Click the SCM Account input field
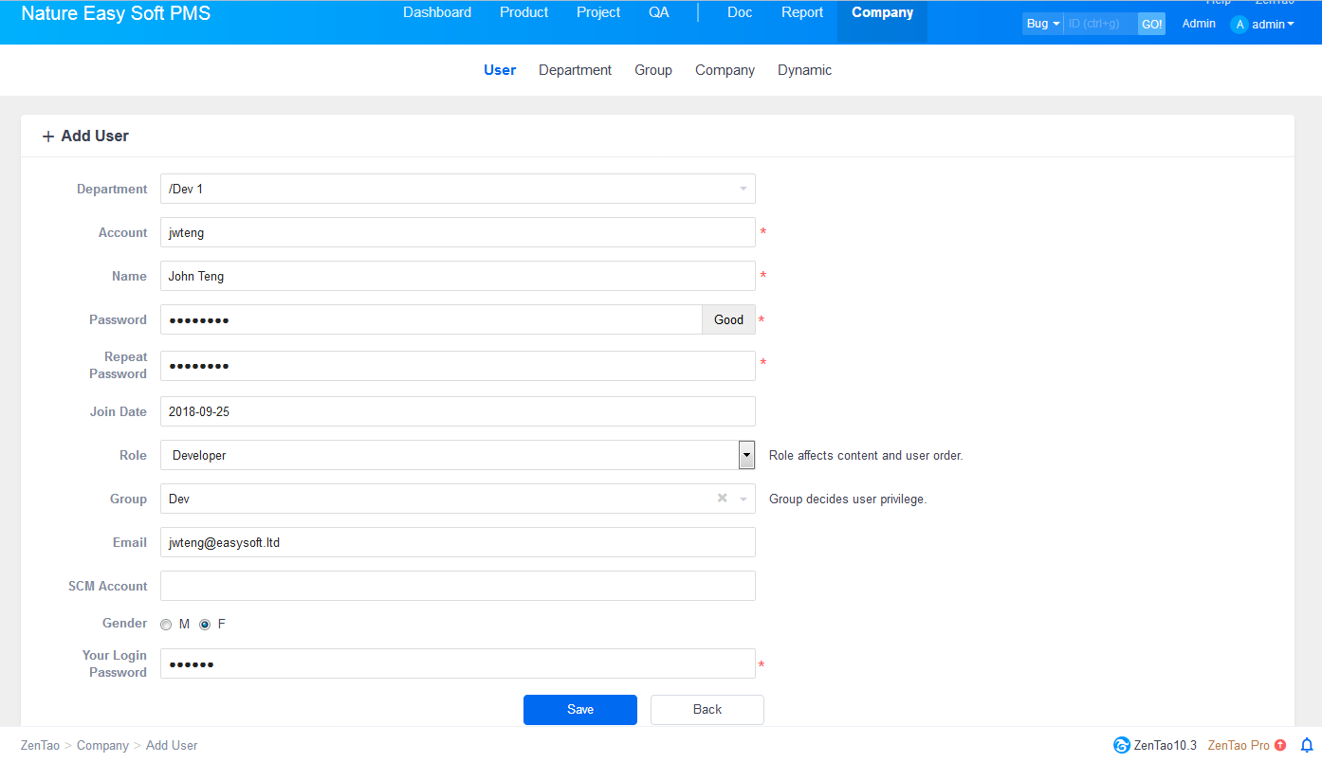 457,586
